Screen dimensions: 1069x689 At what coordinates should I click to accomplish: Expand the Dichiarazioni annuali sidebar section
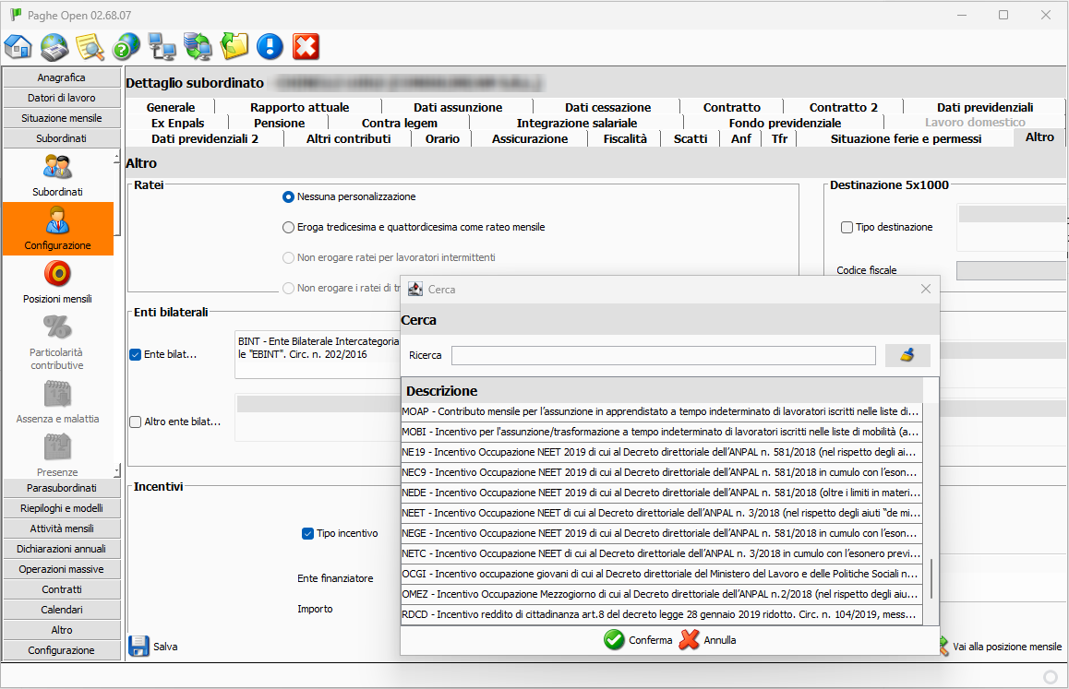(x=61, y=549)
